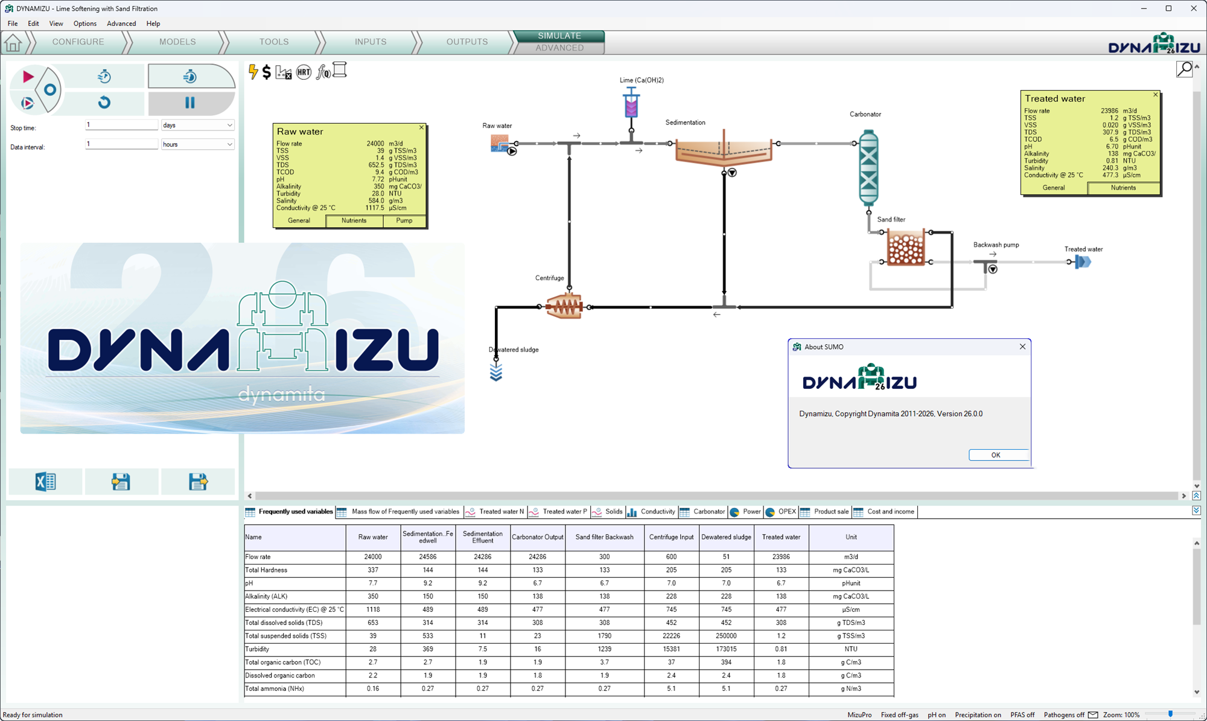Select the Sand filter unit
The width and height of the screenshot is (1207, 721).
point(906,248)
